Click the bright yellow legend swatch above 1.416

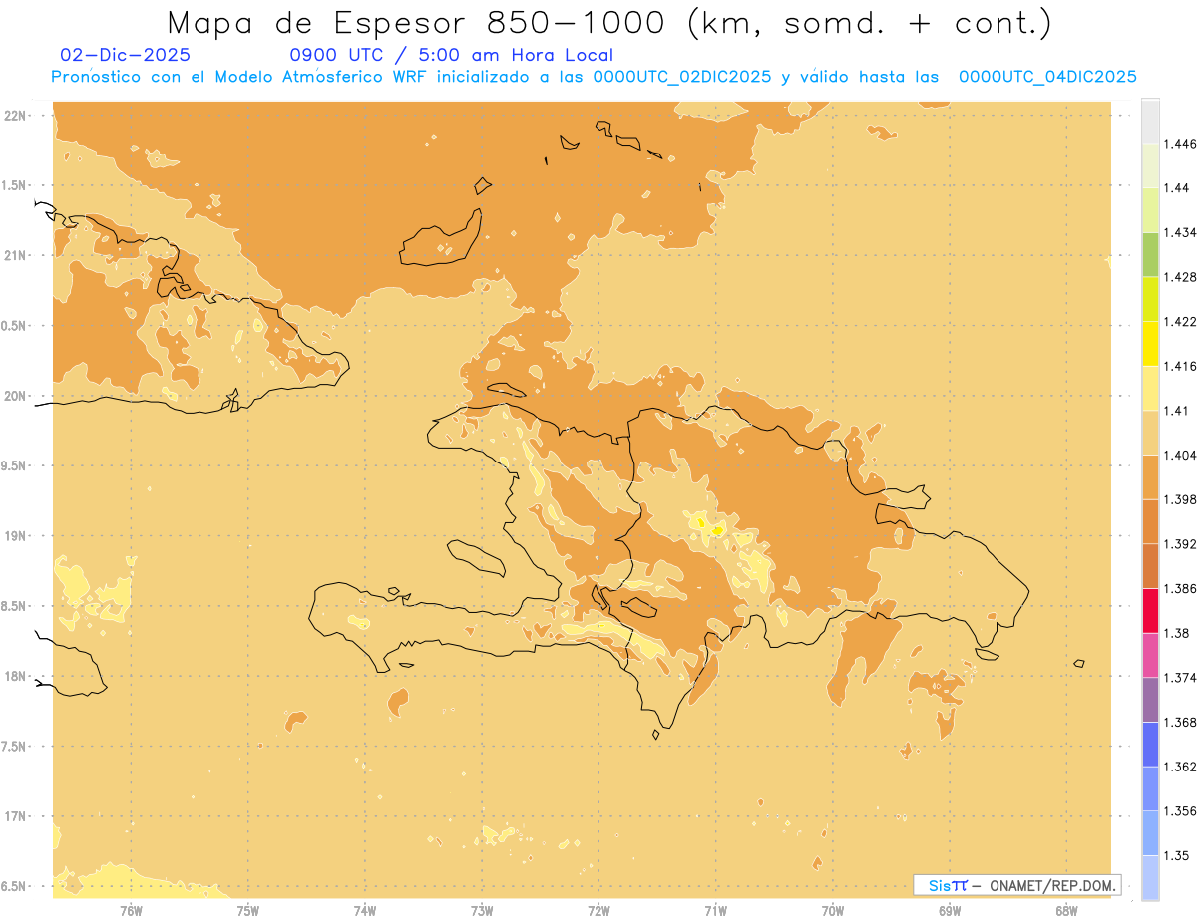pos(1150,343)
